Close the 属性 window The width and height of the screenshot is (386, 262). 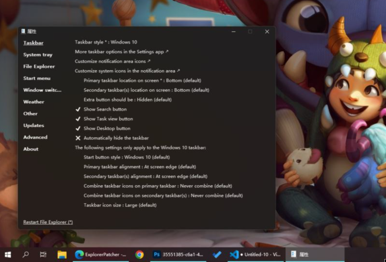click(x=267, y=31)
